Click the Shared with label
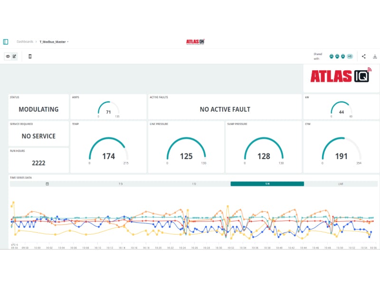 click(x=318, y=56)
